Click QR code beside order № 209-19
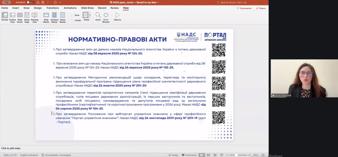Viewport: 338px width, 157px height. pos(218,117)
